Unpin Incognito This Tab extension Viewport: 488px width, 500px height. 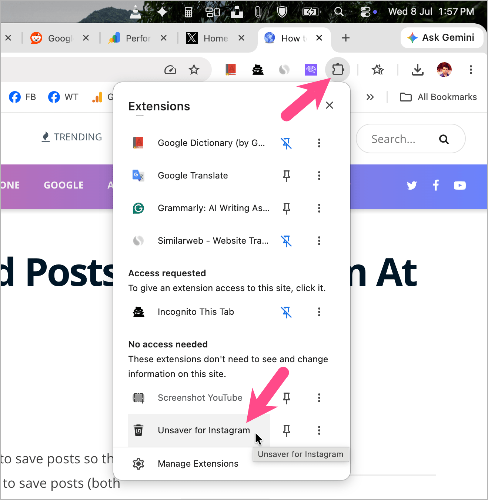coord(286,312)
